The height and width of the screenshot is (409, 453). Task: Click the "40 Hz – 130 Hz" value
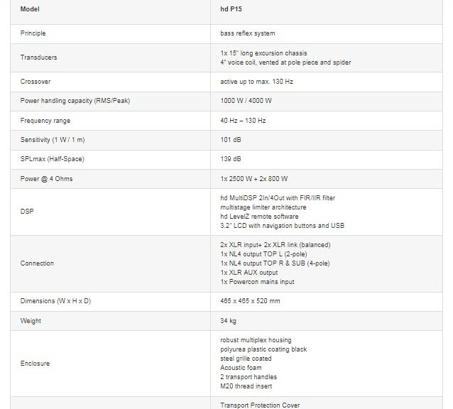click(x=243, y=121)
